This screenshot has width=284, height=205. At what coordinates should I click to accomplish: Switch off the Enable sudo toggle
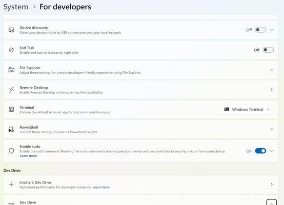click(260, 151)
